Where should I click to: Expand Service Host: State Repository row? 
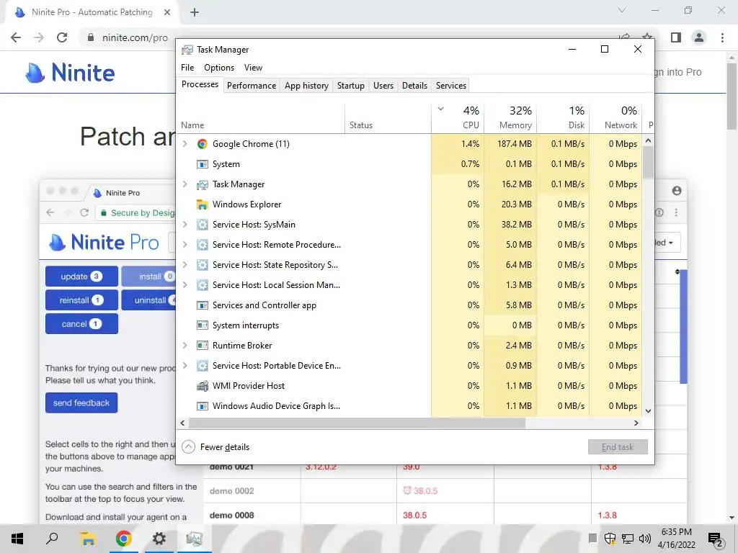click(x=185, y=265)
